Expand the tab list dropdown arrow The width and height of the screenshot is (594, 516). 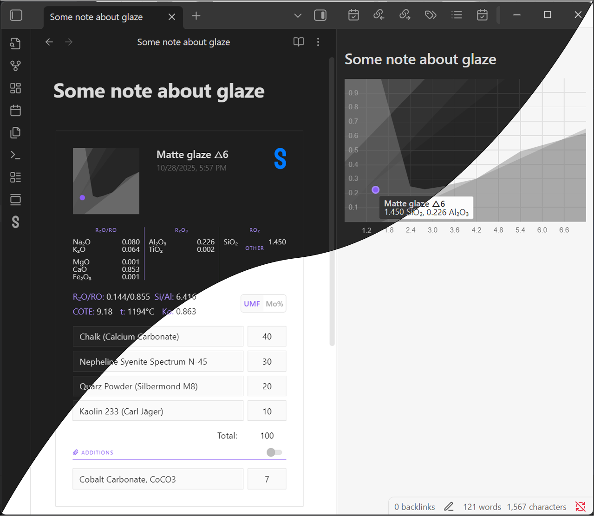[x=298, y=16]
